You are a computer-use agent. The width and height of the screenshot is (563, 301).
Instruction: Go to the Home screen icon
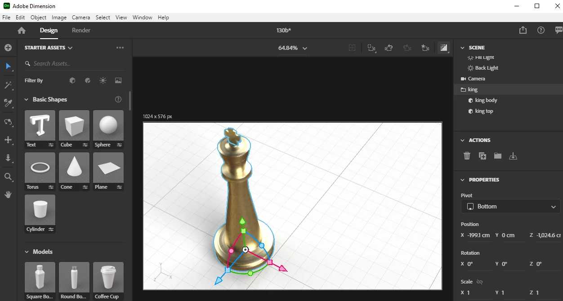tap(22, 31)
